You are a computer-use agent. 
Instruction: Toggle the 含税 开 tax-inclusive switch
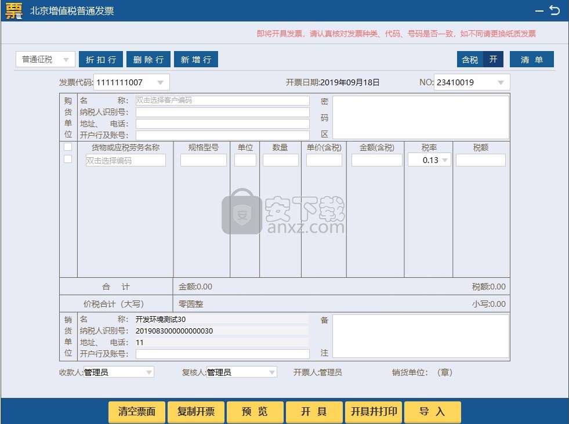click(x=480, y=60)
